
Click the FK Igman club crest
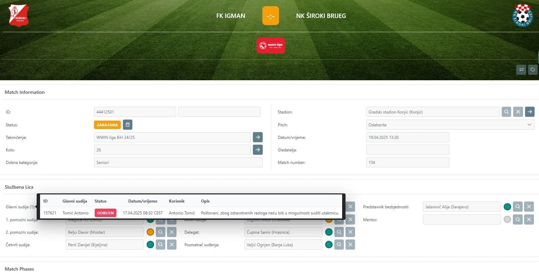click(x=19, y=16)
